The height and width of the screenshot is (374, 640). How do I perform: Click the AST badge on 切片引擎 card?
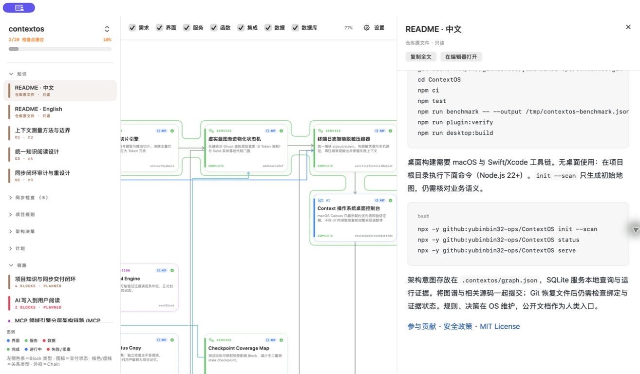pos(162,131)
